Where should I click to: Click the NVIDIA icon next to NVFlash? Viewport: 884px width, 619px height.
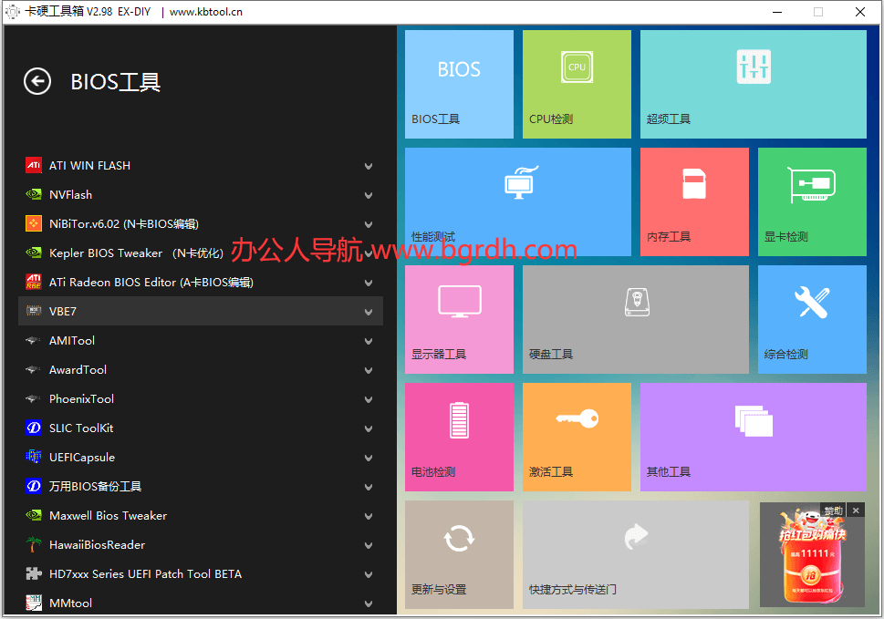[33, 194]
